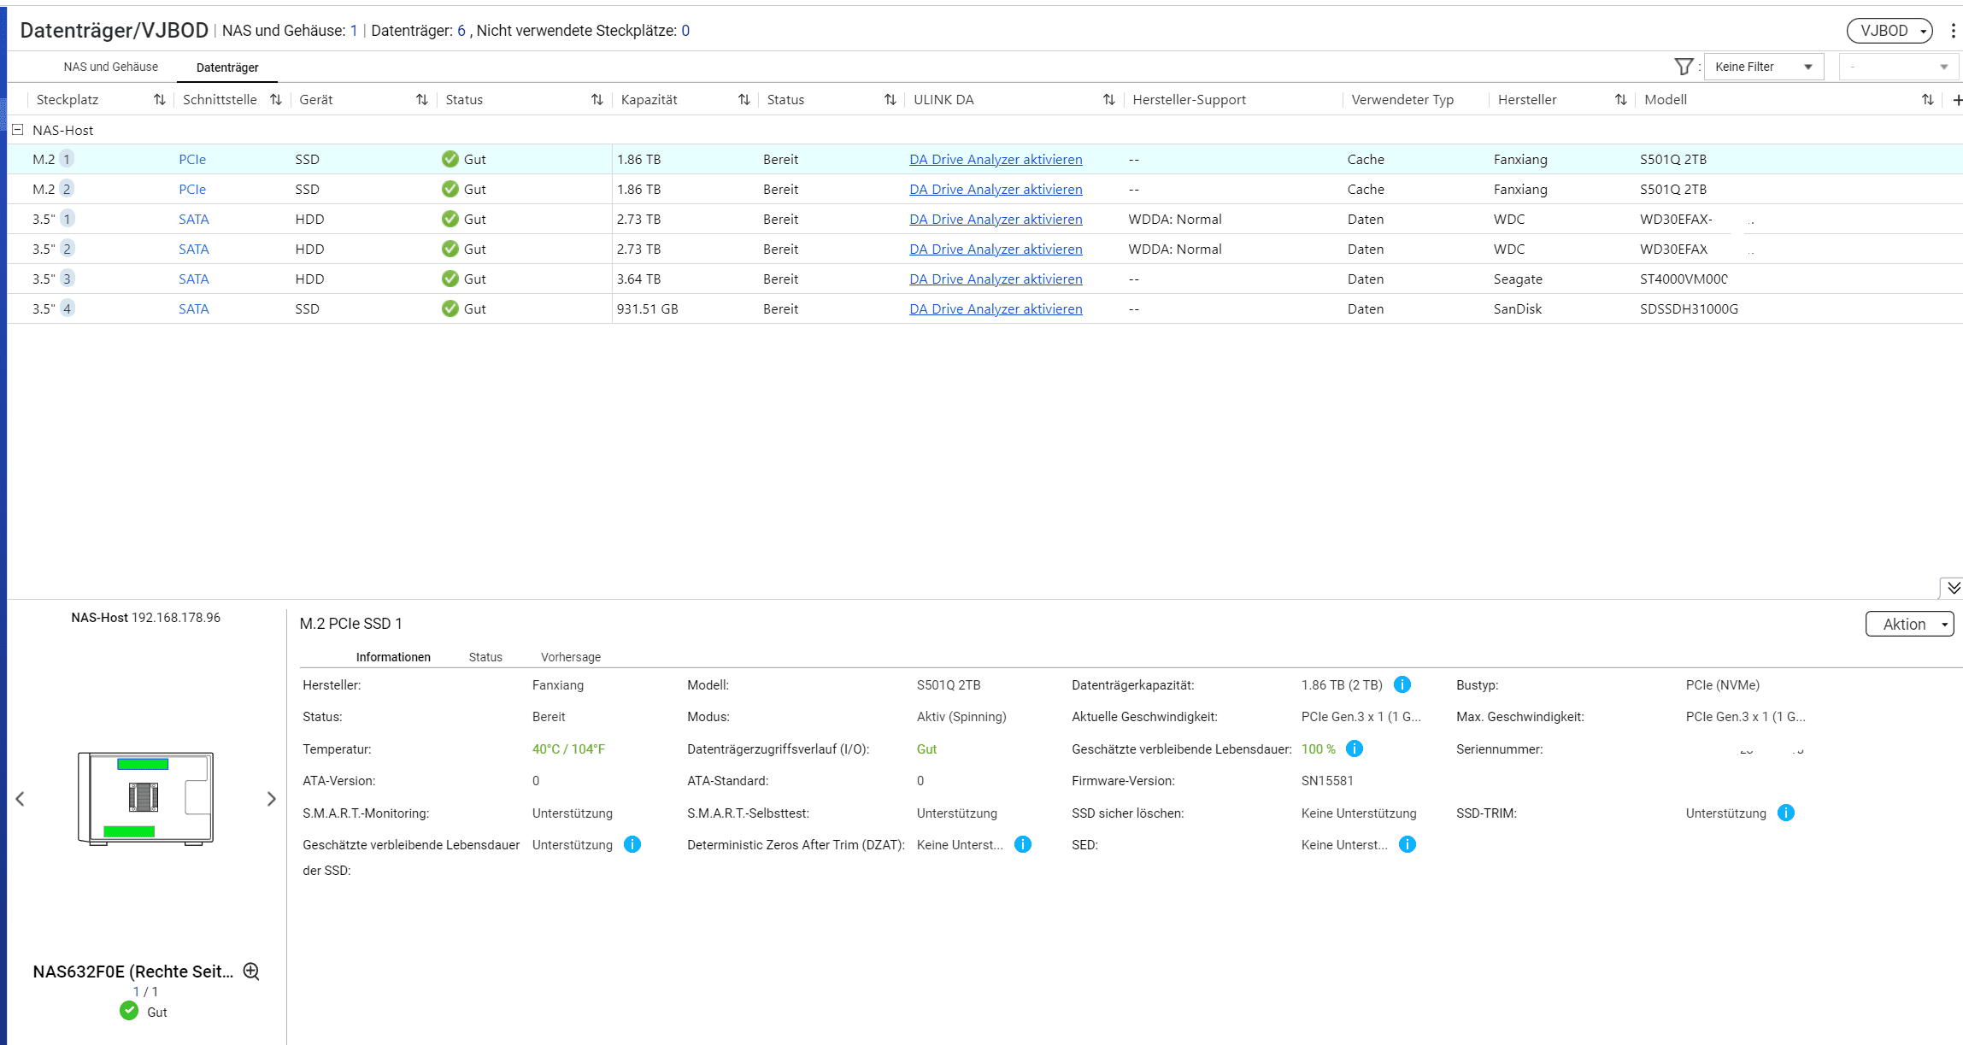Click PCIe interface of M.2 2 row
1963x1045 pixels.
click(x=192, y=189)
